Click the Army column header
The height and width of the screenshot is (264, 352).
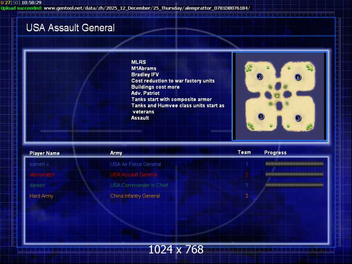tap(116, 153)
